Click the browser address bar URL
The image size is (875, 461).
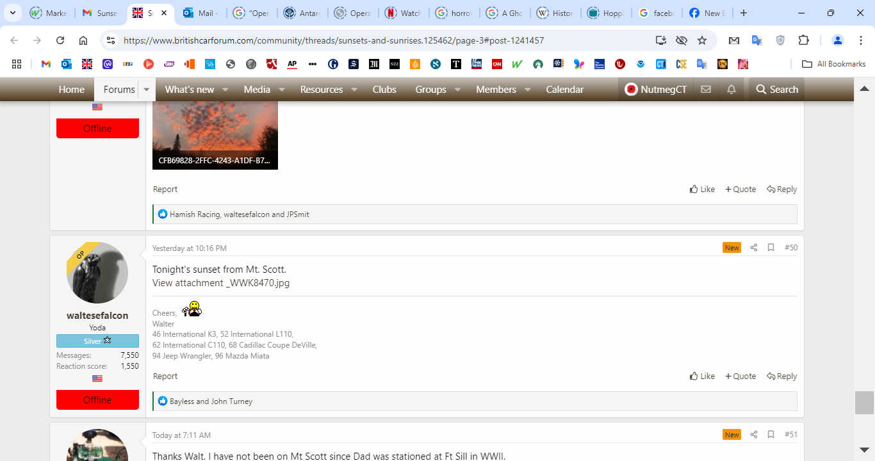point(333,40)
